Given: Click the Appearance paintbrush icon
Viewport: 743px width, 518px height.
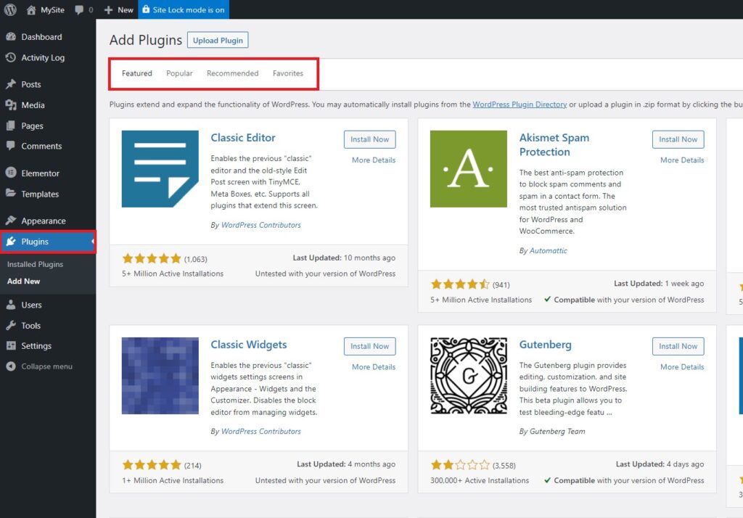Looking at the screenshot, I should [x=11, y=221].
